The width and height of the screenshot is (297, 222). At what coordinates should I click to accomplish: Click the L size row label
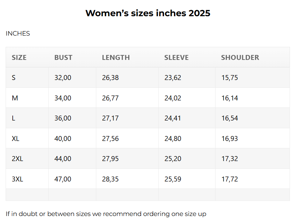click(13, 118)
